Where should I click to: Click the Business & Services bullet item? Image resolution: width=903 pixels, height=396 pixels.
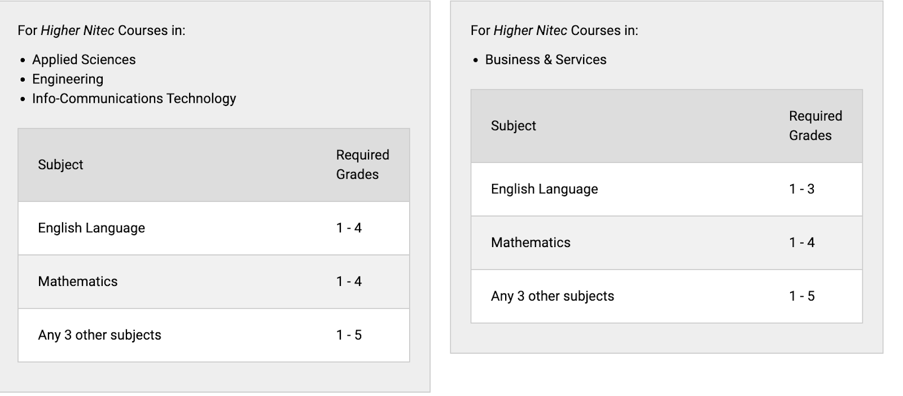(546, 60)
